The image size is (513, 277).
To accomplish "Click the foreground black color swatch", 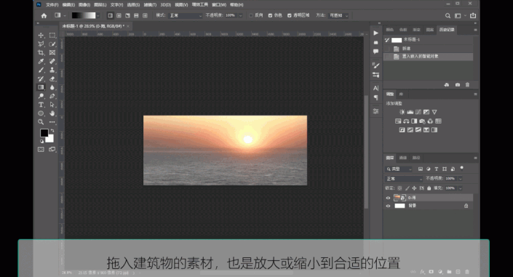I will [x=44, y=133].
